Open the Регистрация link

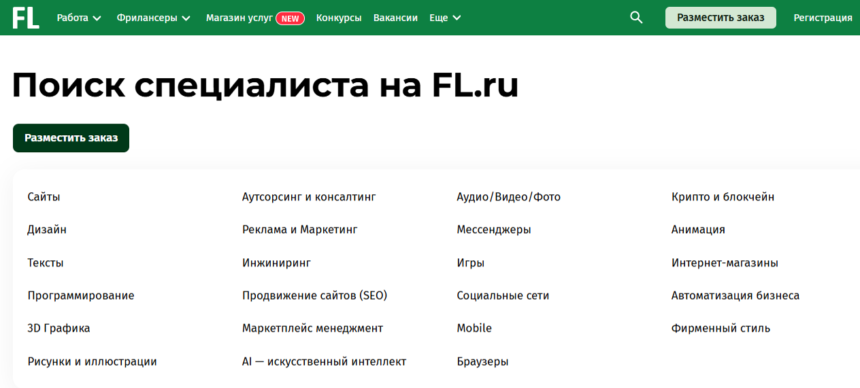823,18
